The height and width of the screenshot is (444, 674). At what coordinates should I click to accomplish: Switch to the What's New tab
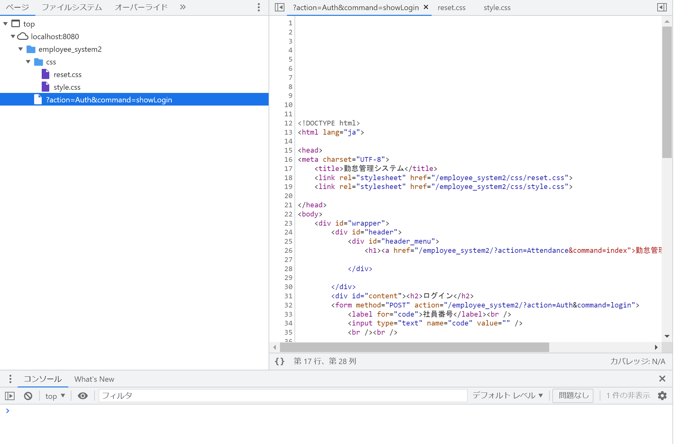coord(94,379)
